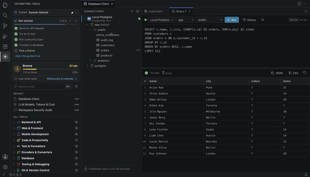Screen dimensions: 310x177
Task: Toggle the Run a security scan check
Action: point(16,39)
